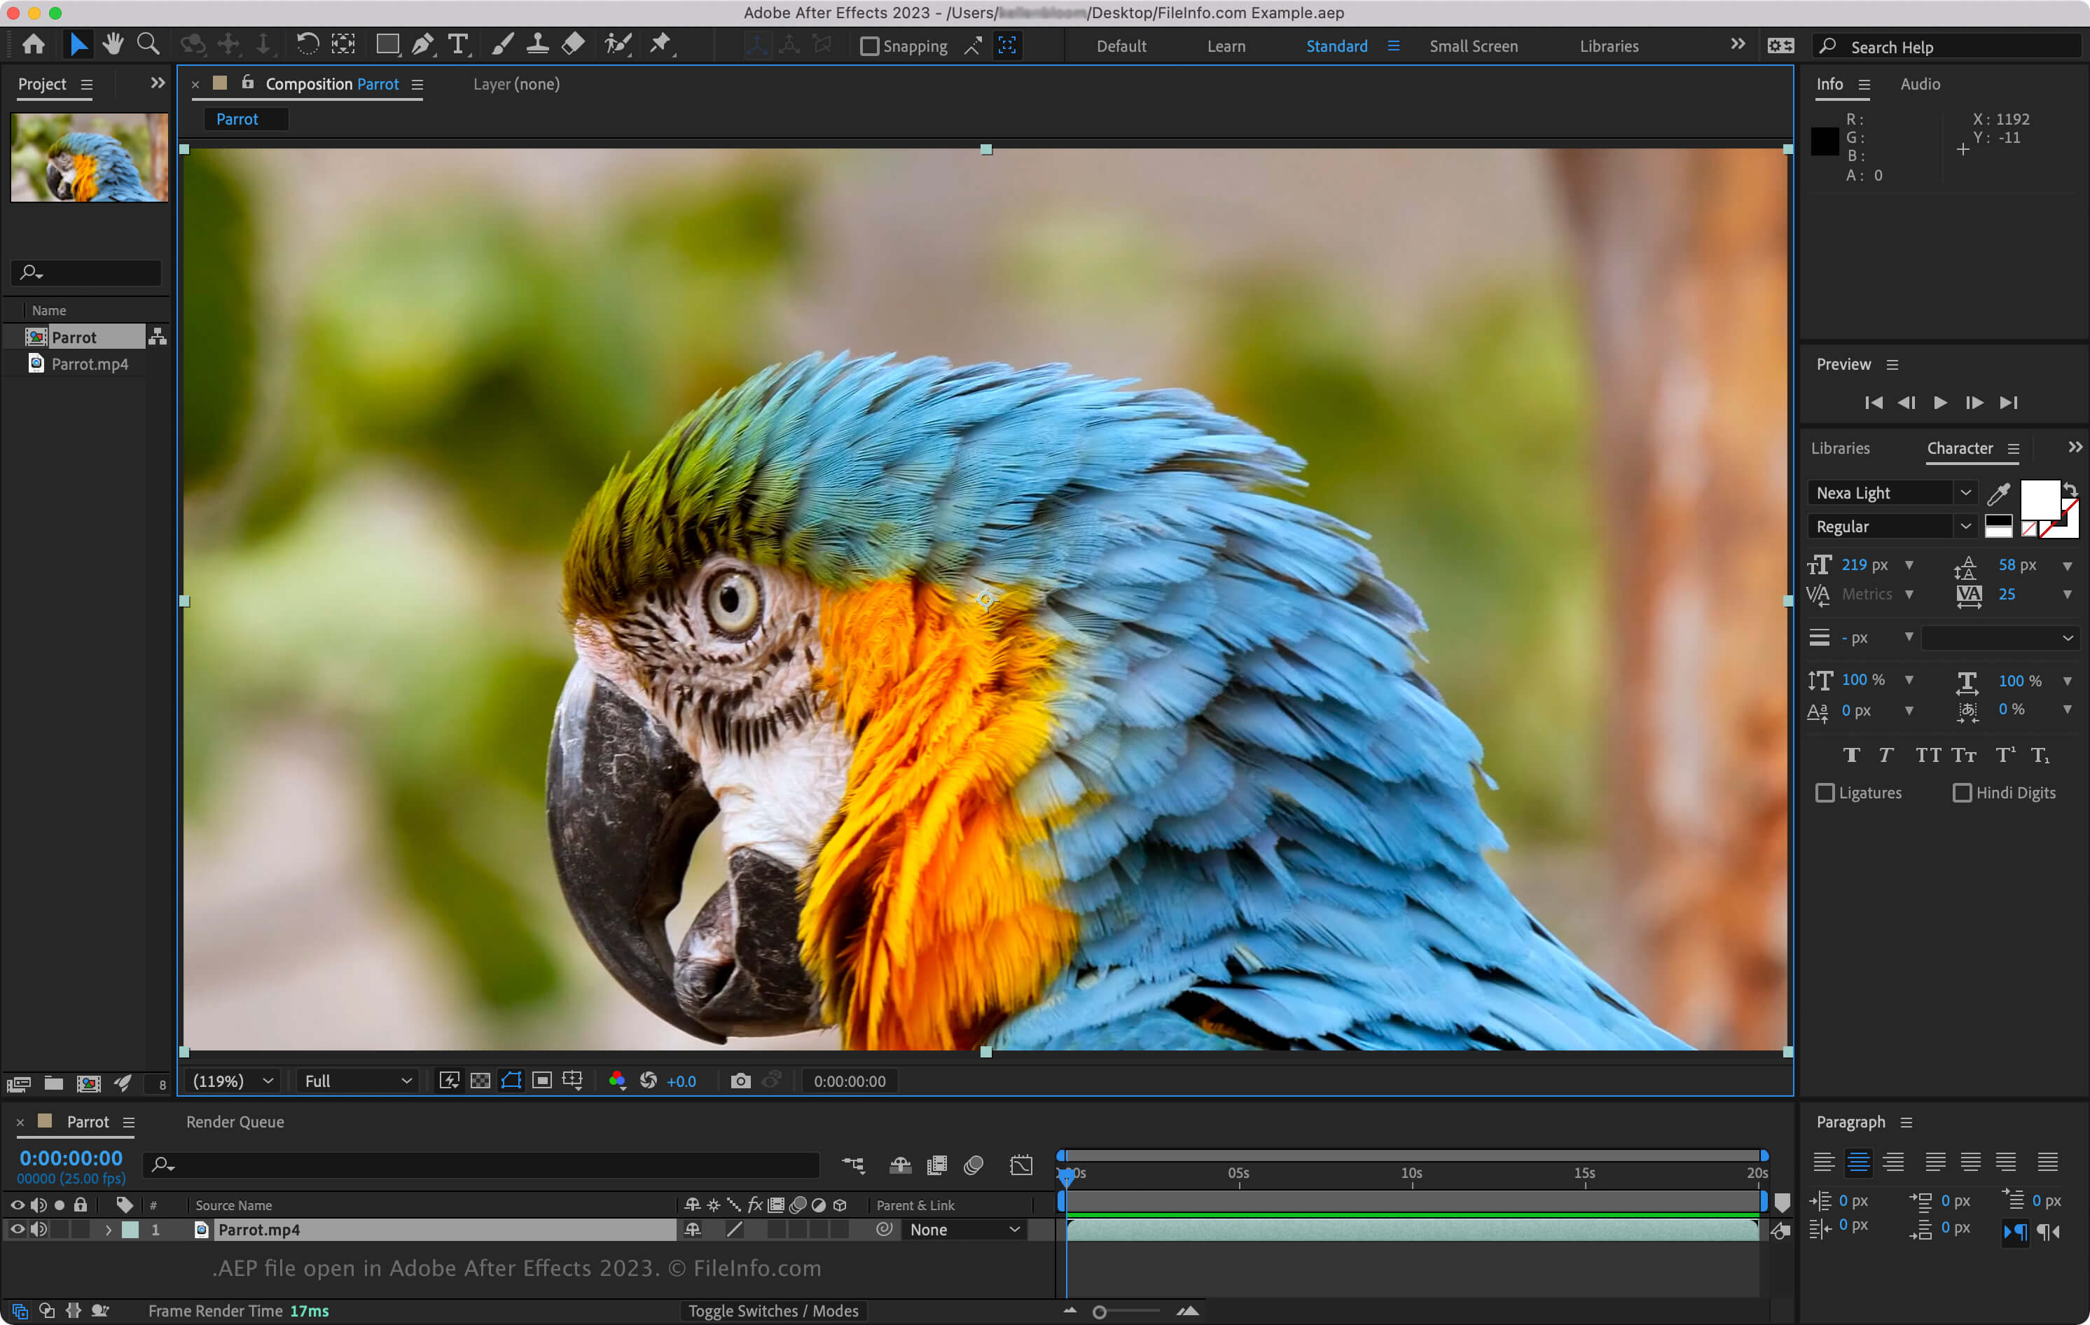The height and width of the screenshot is (1325, 2090).
Task: Click the Learn workspace tab
Action: [x=1226, y=46]
